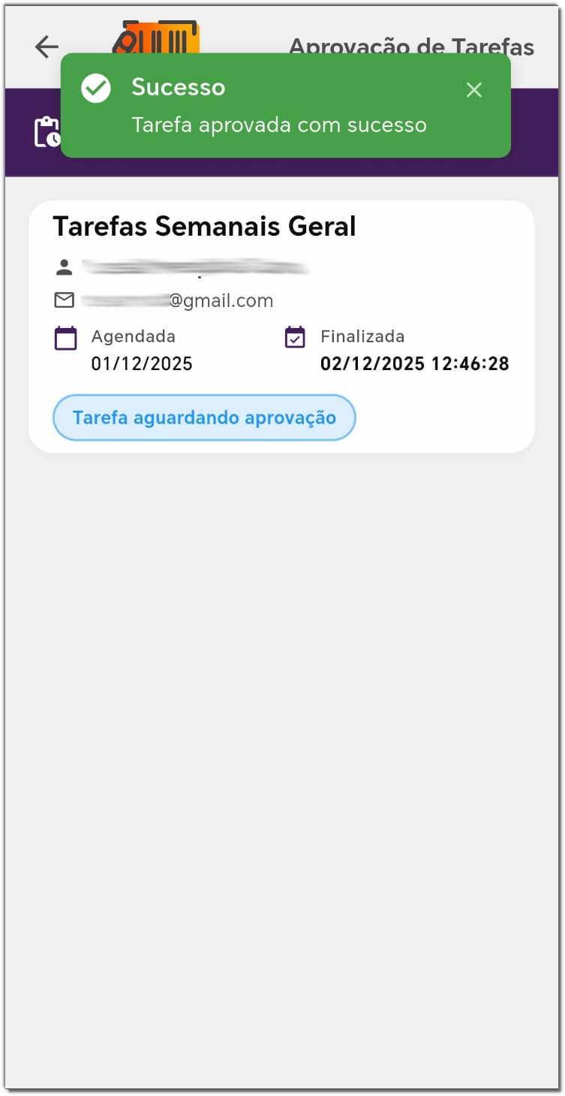The width and height of the screenshot is (565, 1096).
Task: Click the clipboard clock icon in purple bar
Action: [x=47, y=132]
